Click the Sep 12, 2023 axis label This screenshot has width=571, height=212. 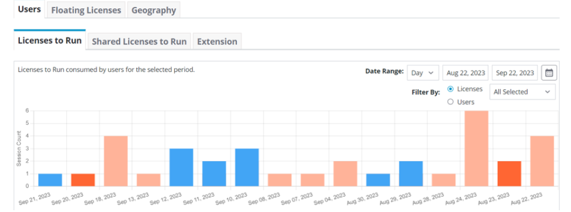(165, 199)
